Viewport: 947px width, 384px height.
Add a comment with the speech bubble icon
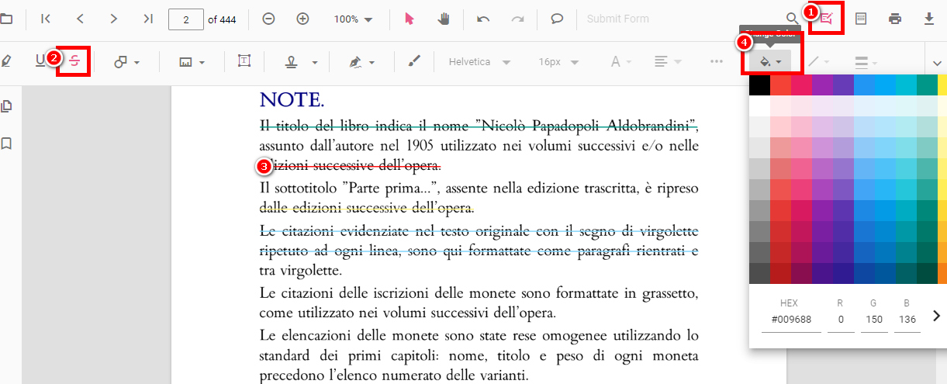point(557,19)
